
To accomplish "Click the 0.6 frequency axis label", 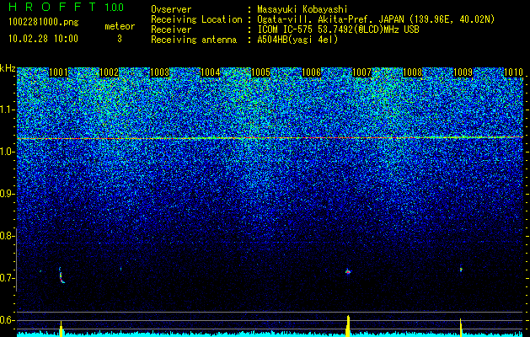I will (7, 320).
